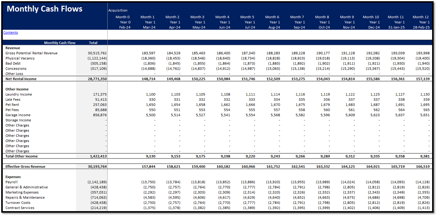Image resolution: width=437 pixels, height=216 pixels.
Task: Select the Gross Potential Rental Revenue label
Action: (31, 53)
